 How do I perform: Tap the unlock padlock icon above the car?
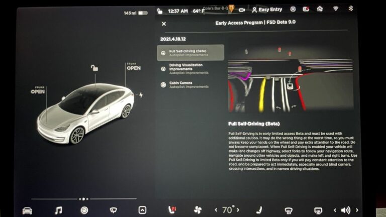click(94, 68)
